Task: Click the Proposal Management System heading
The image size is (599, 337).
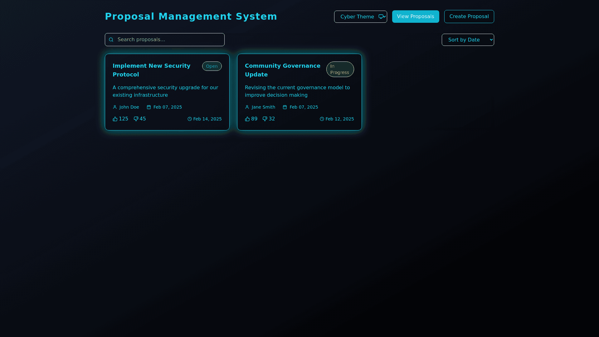Action: pyautogui.click(x=191, y=16)
